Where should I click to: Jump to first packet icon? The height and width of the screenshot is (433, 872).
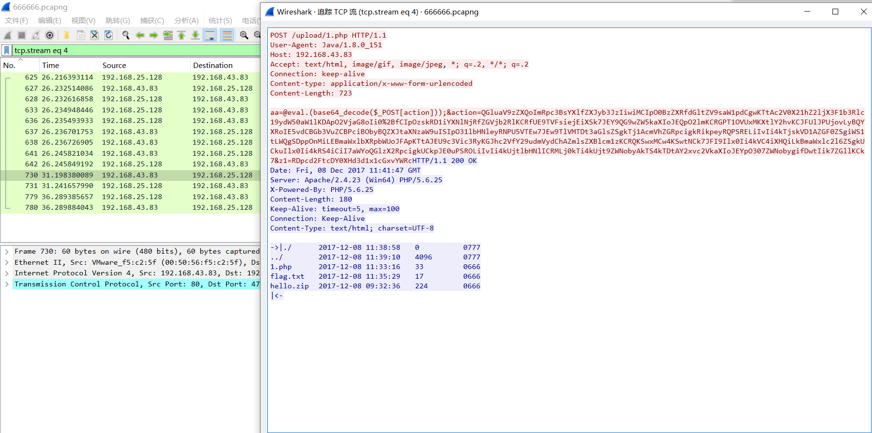point(181,35)
